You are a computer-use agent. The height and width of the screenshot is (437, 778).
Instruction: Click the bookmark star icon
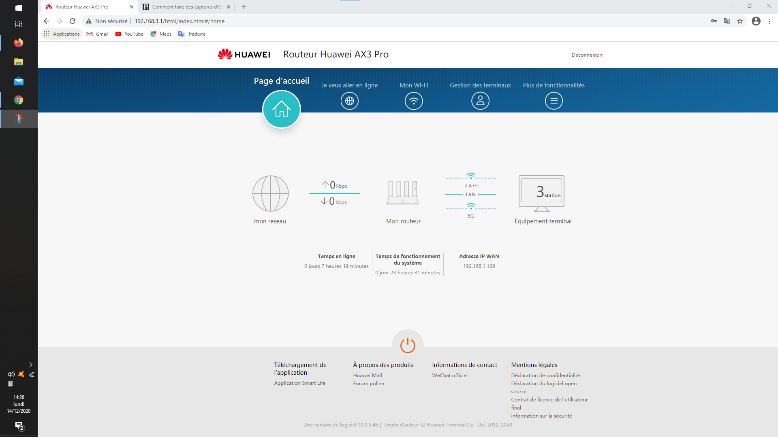click(x=740, y=21)
